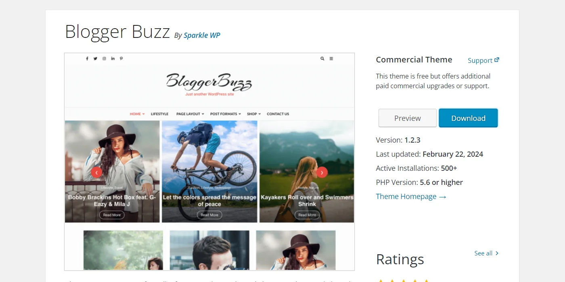The width and height of the screenshot is (565, 282).
Task: Click 'Let the colors spread' post title
Action: (x=209, y=201)
